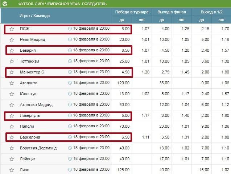Click the clock icon in Тоттенхэм row
This screenshot has height=174, width=231.
70,61
